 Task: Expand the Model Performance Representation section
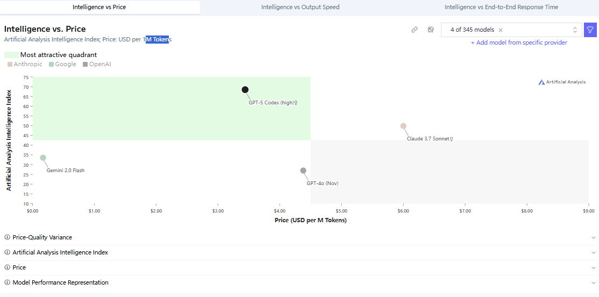pyautogui.click(x=299, y=283)
